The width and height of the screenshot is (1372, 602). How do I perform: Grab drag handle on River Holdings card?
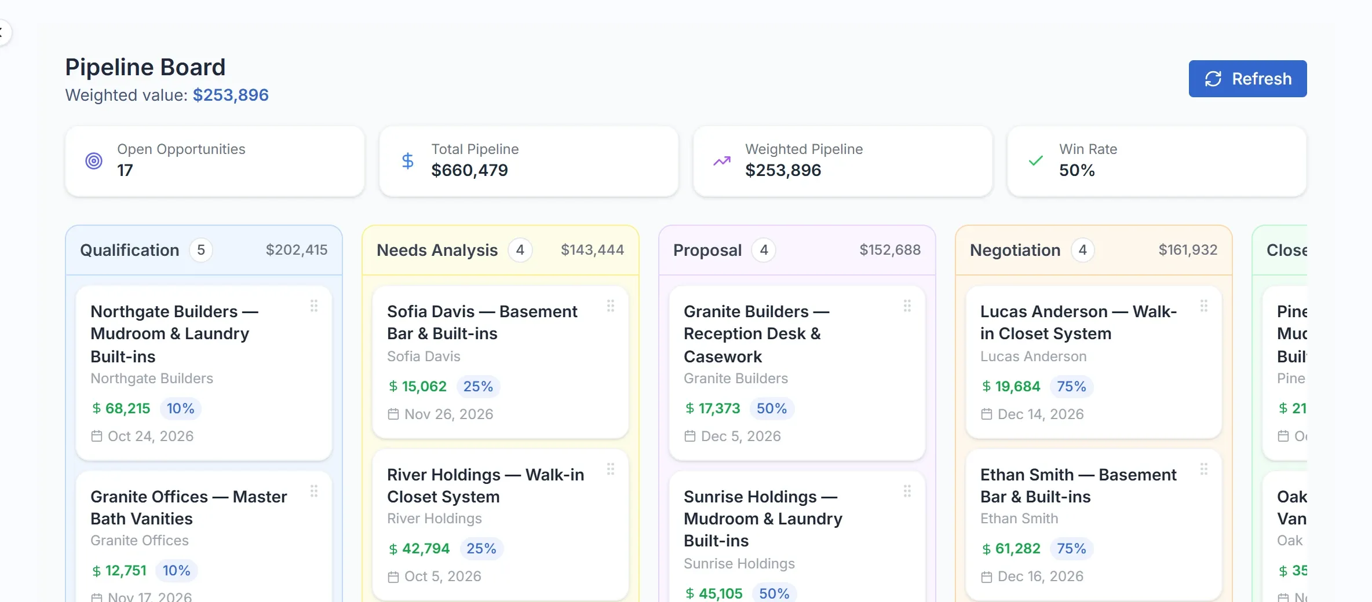pyautogui.click(x=611, y=469)
